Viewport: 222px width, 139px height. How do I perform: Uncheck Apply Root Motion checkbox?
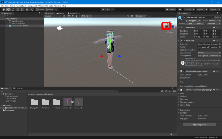(x=199, y=50)
